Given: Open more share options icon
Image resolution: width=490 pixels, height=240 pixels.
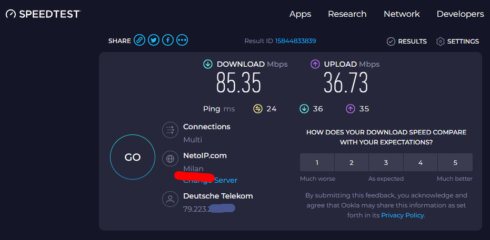Looking at the screenshot, I should click(x=182, y=40).
